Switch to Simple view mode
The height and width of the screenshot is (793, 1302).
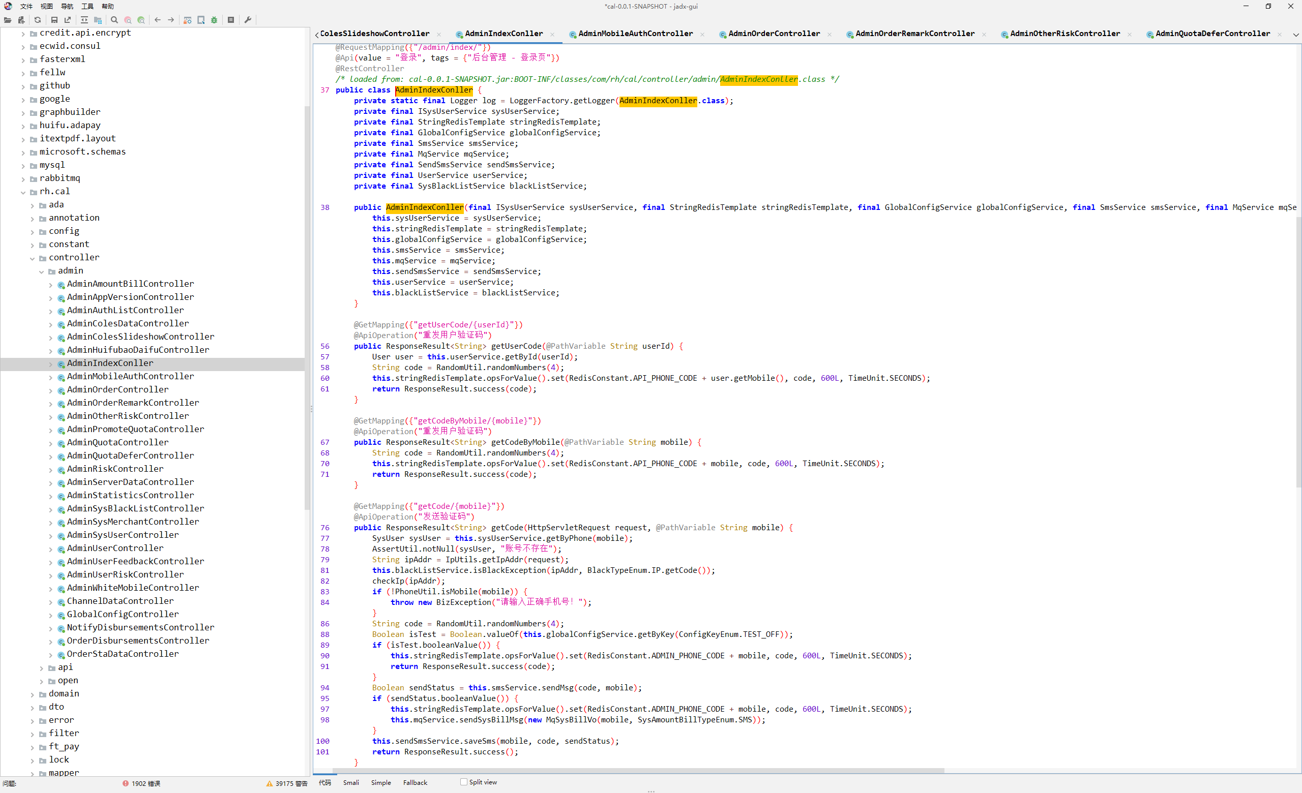pyautogui.click(x=381, y=782)
